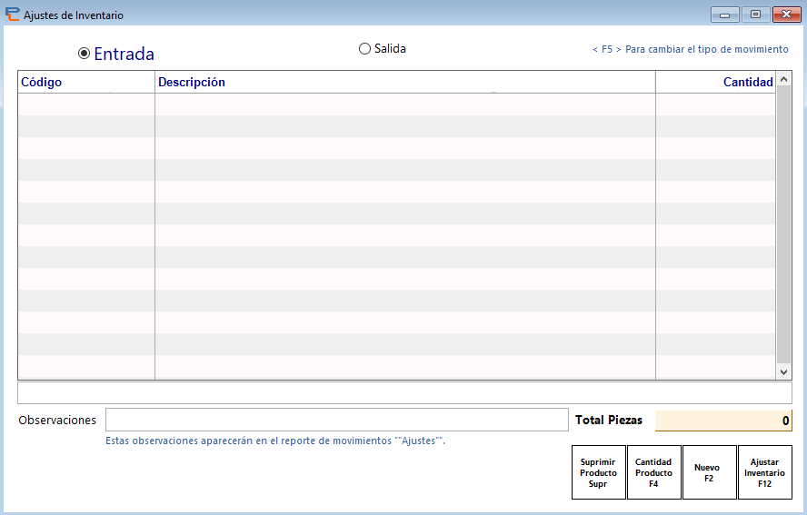Click the Ajustar Inventario F12 button
Screen dimensions: 807x515
(765, 472)
